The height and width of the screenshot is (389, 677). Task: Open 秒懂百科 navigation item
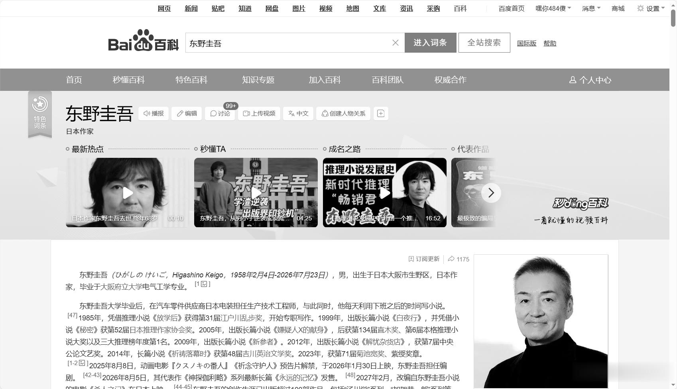(x=128, y=80)
